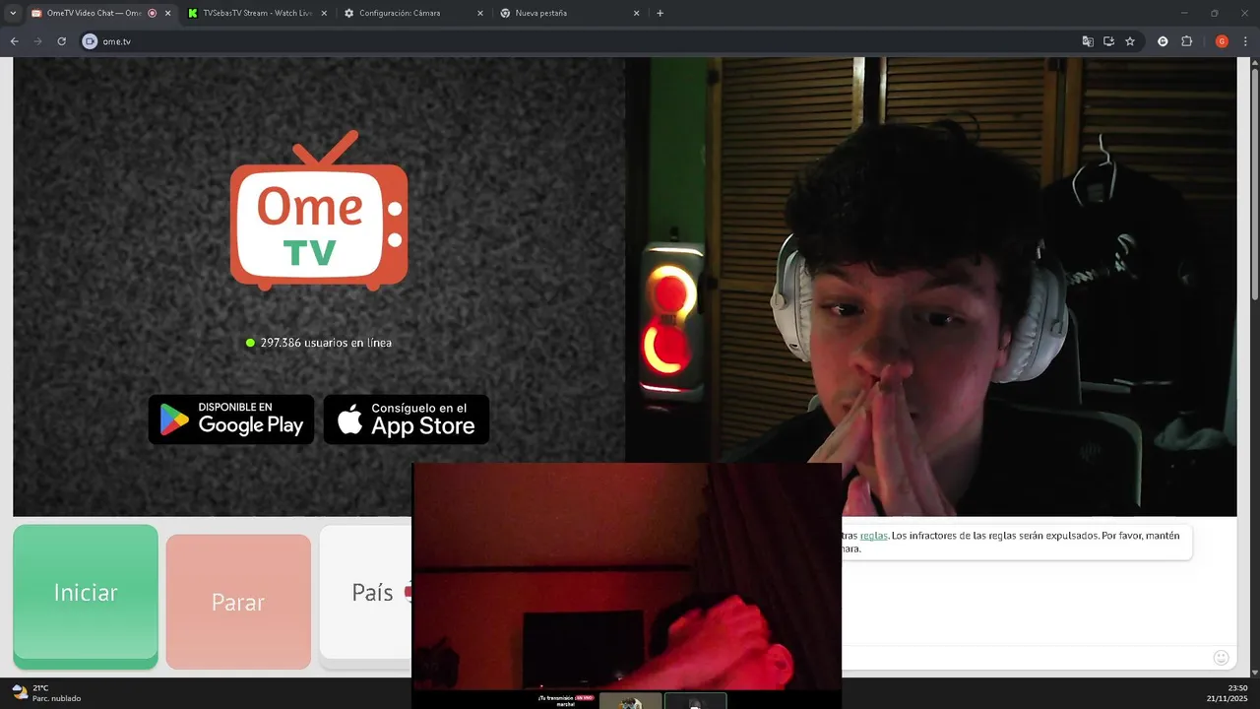
Task: Click the Parar button
Action: pos(238,602)
